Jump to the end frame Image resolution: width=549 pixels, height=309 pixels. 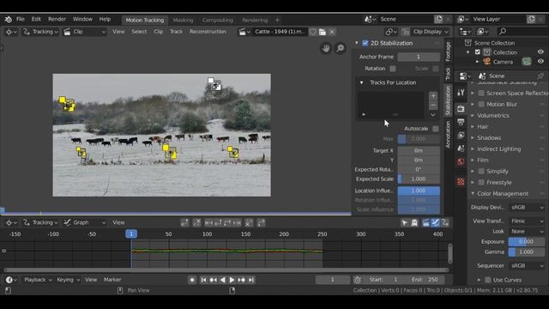coord(251,280)
